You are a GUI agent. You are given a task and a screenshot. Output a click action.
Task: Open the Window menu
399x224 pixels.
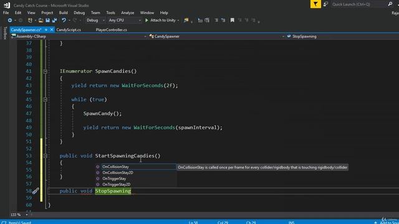pyautogui.click(x=147, y=12)
